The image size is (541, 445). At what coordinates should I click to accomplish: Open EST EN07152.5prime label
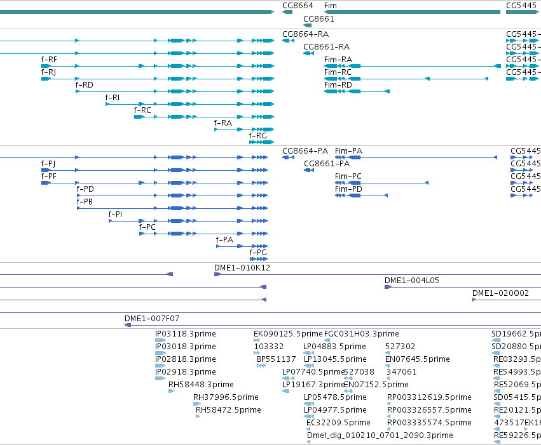376,385
